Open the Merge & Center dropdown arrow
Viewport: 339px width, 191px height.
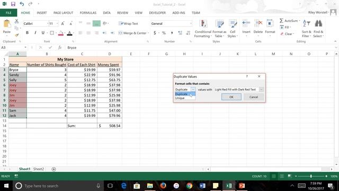(148, 33)
